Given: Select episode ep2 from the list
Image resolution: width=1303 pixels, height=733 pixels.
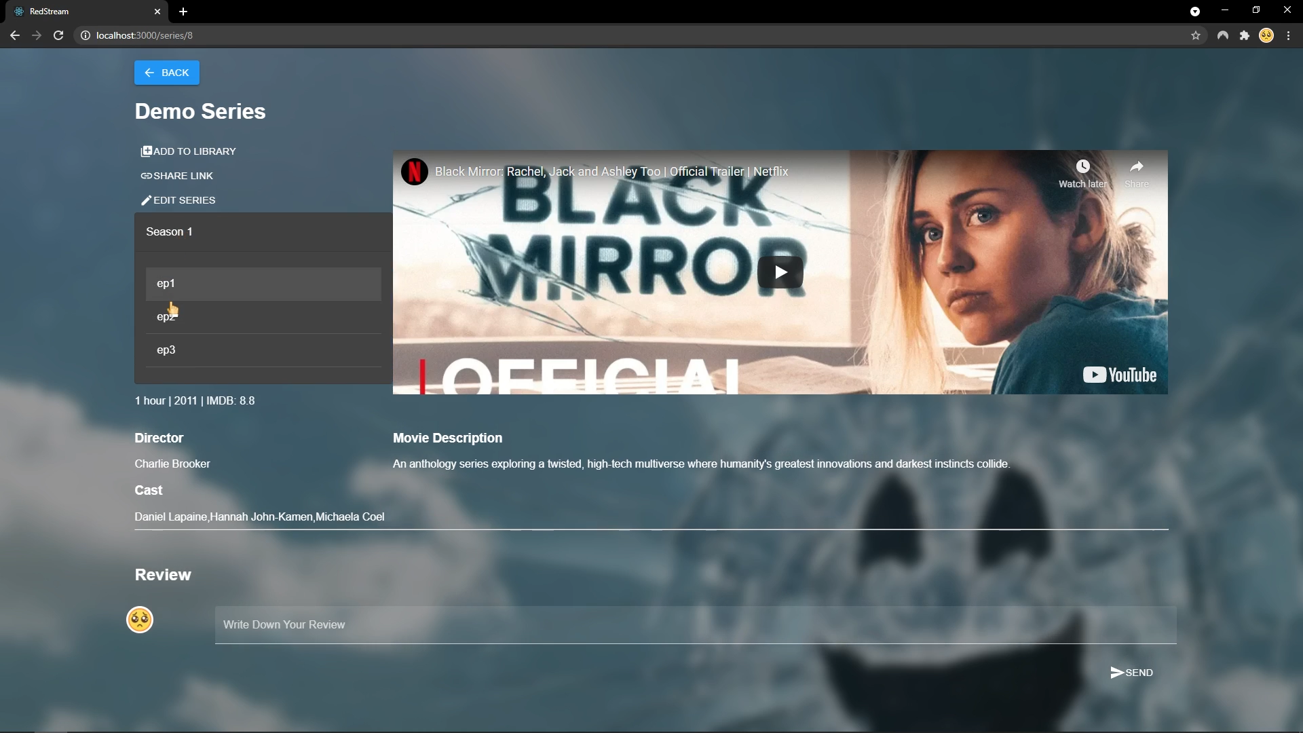Looking at the screenshot, I should pos(263,317).
